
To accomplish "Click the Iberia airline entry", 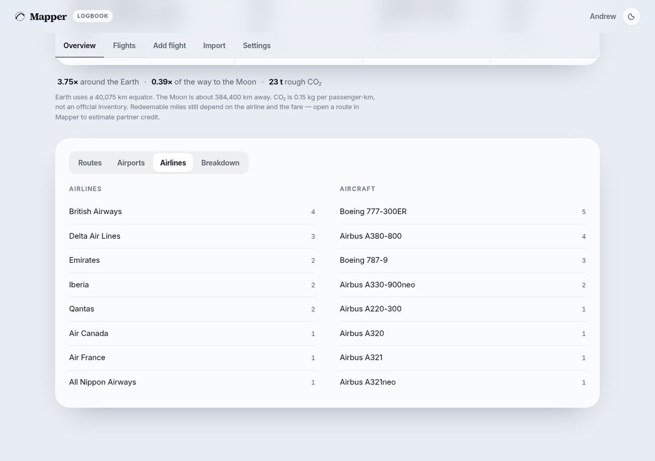I will point(192,285).
